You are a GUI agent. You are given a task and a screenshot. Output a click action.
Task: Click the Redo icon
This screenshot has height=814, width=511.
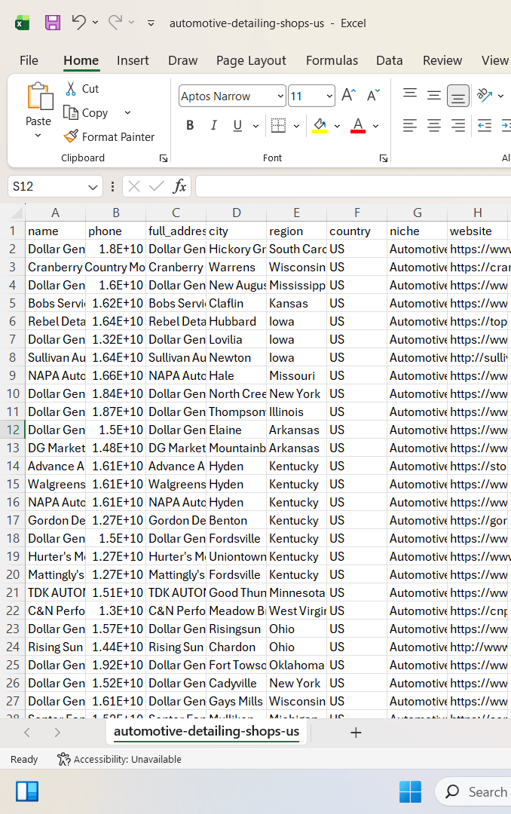click(115, 22)
